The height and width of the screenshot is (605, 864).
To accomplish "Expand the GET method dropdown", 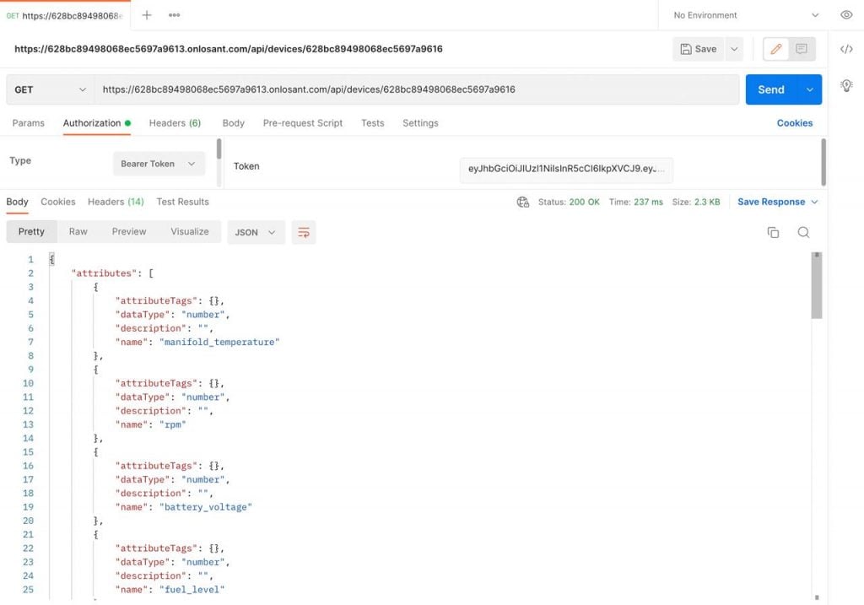I will (x=51, y=89).
